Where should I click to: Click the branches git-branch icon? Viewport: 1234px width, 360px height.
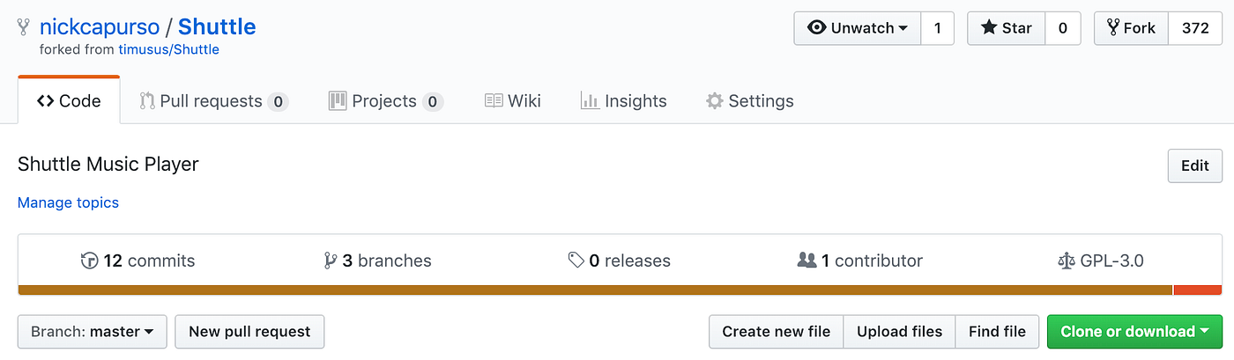(331, 261)
